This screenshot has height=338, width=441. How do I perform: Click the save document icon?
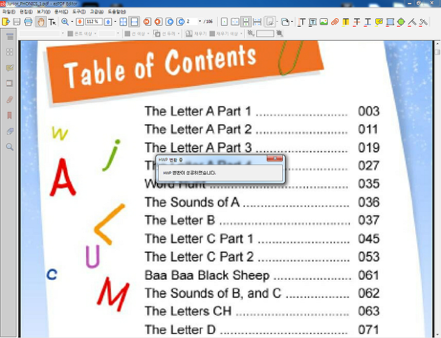pyautogui.click(x=17, y=22)
